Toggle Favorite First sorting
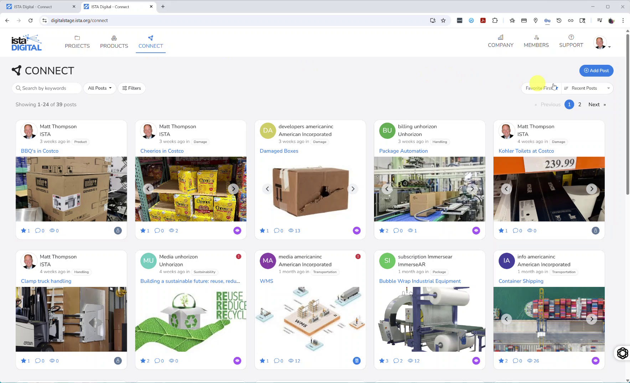The image size is (630, 383). (541, 88)
